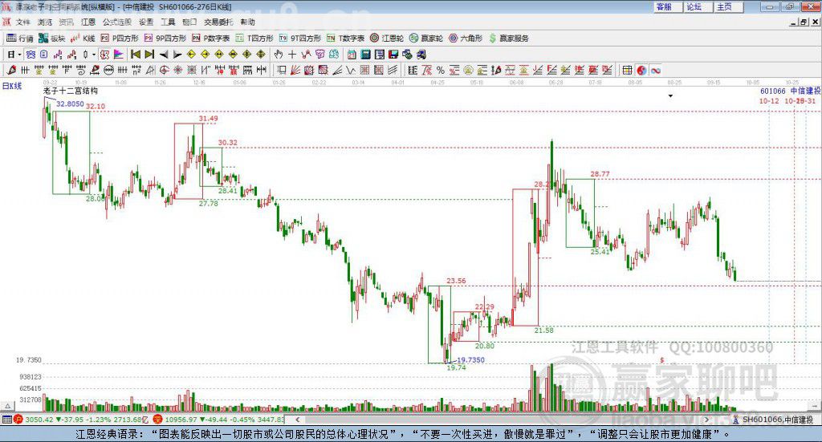
Task: Open the 行情 quotes toolbar button
Action: (20, 39)
